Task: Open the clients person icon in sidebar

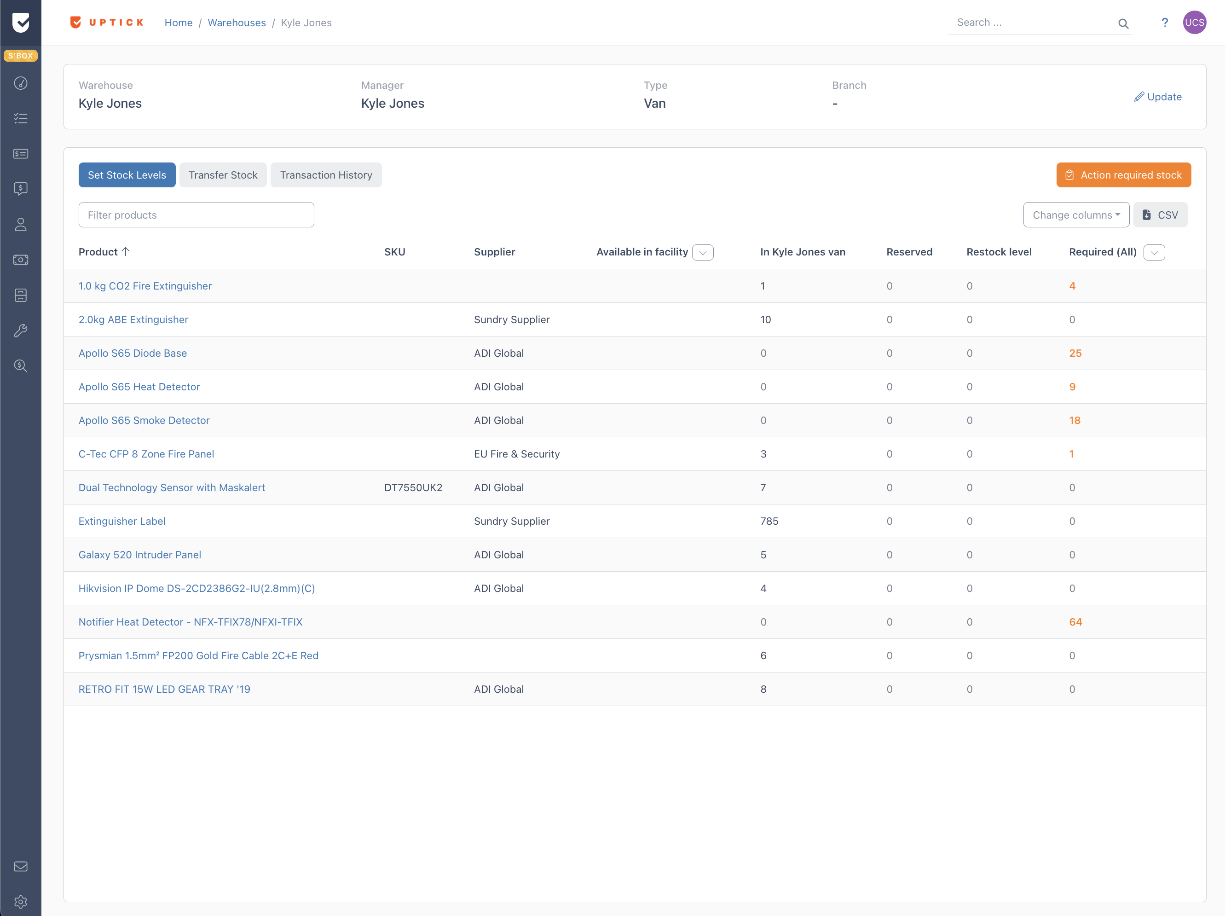Action: pyautogui.click(x=21, y=224)
